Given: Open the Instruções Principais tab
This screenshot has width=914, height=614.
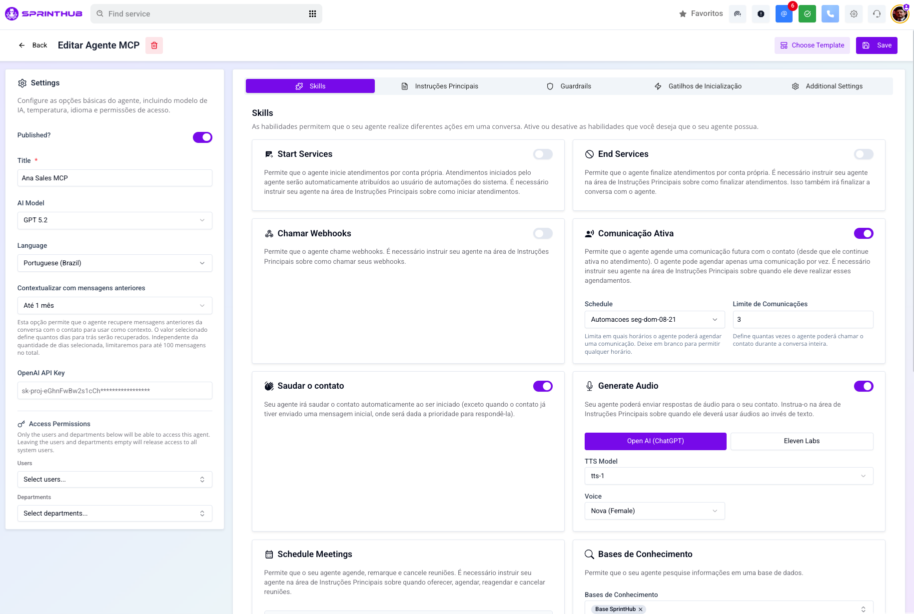Looking at the screenshot, I should coord(440,86).
